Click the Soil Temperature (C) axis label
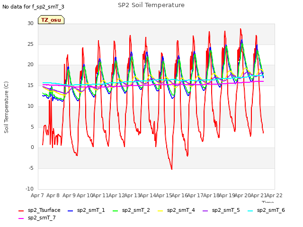The height and width of the screenshot is (227, 303). tap(6, 107)
